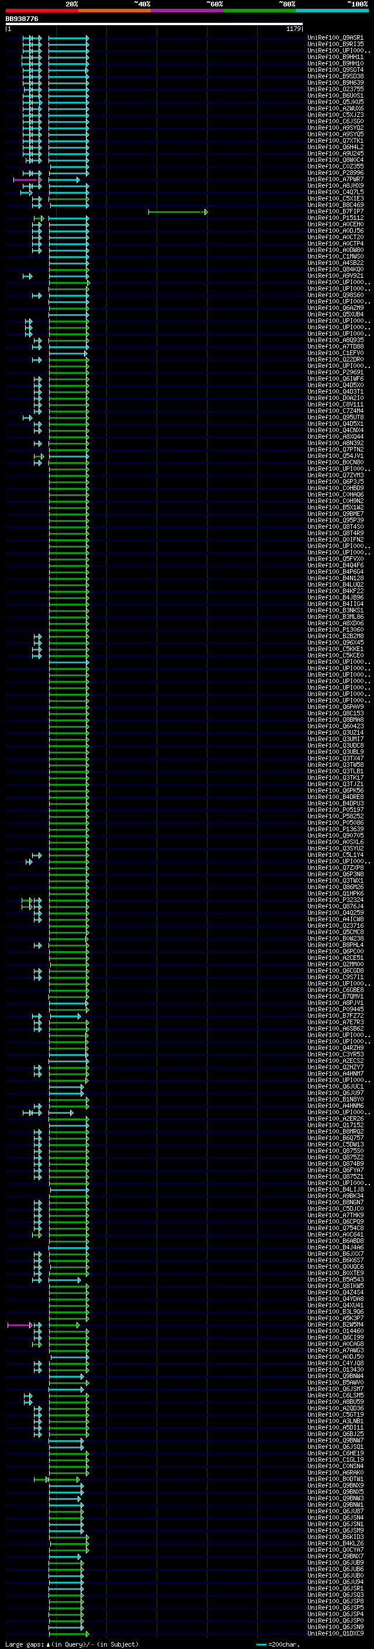Open hit UniRef100_C5L1Y4
Screen dimensions: 374x1649
click(x=335, y=855)
